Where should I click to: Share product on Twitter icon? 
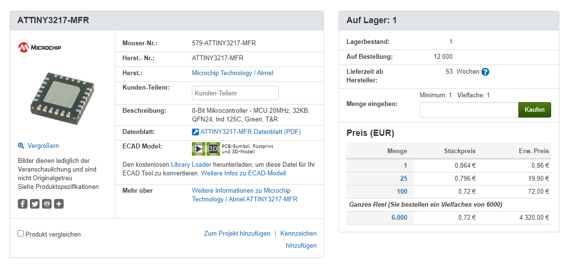tap(34, 204)
